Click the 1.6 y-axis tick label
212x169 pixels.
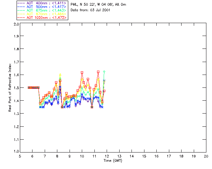(16, 75)
